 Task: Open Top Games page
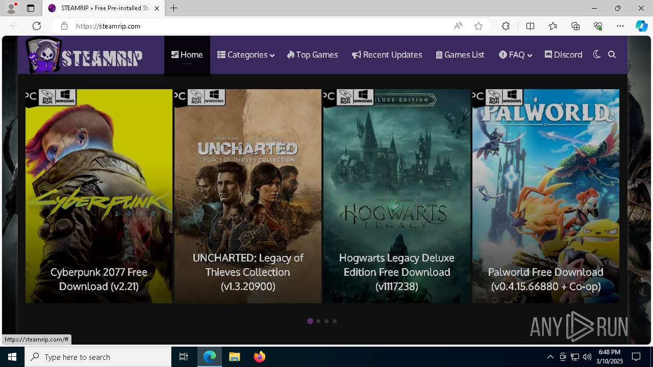click(x=312, y=55)
